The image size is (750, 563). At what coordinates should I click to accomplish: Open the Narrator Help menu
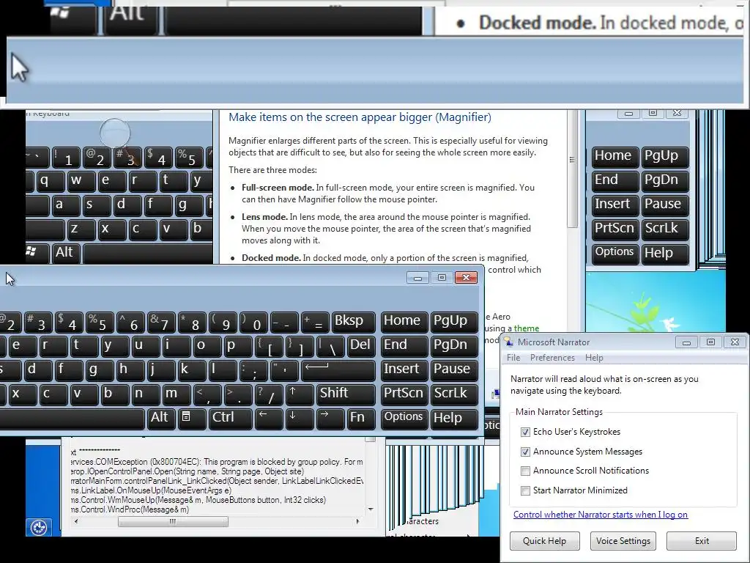coord(594,358)
